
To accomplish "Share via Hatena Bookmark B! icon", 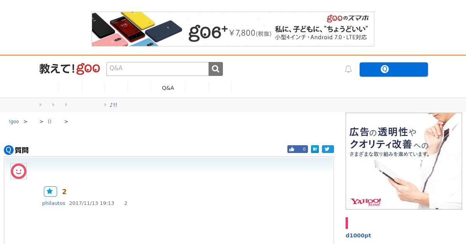I will [315, 149].
